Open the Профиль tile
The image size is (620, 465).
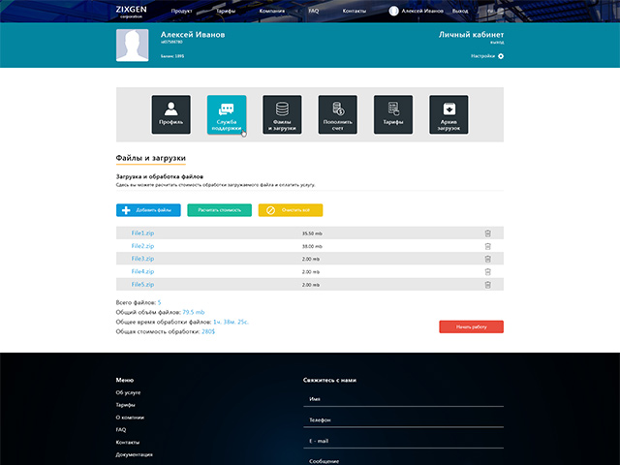(170, 114)
